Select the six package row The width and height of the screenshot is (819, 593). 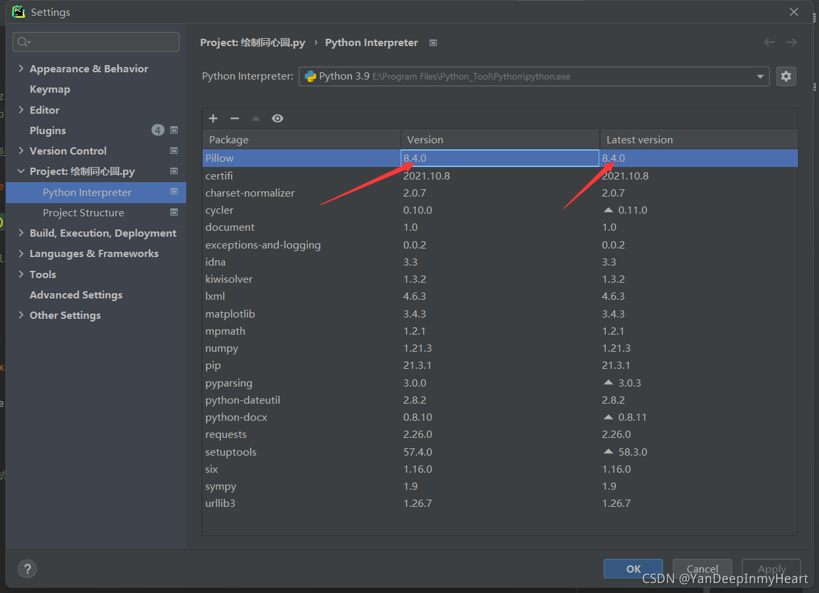point(500,469)
